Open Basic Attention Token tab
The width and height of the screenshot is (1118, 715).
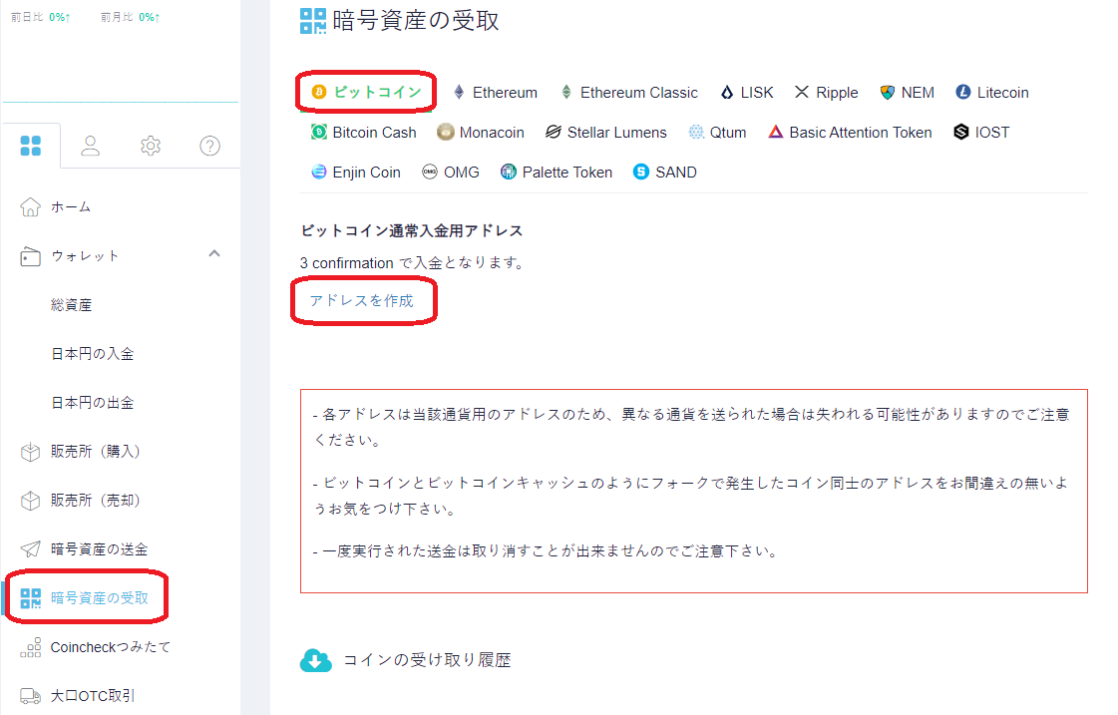click(850, 133)
